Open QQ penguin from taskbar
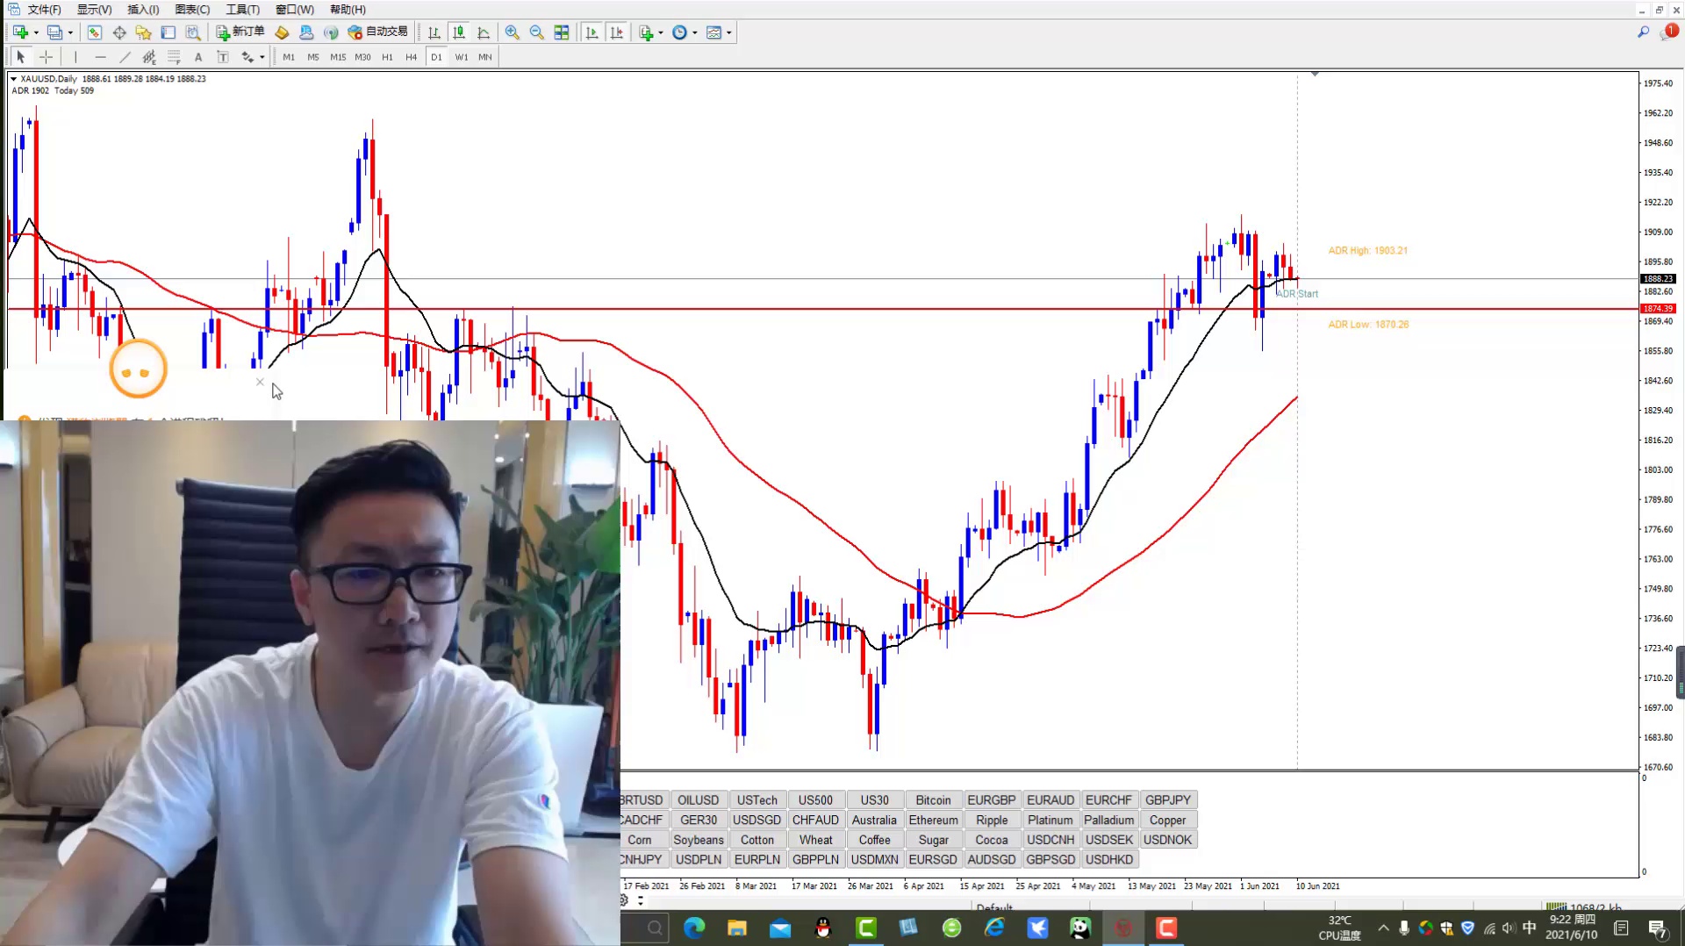Image resolution: width=1685 pixels, height=946 pixels. 823,928
